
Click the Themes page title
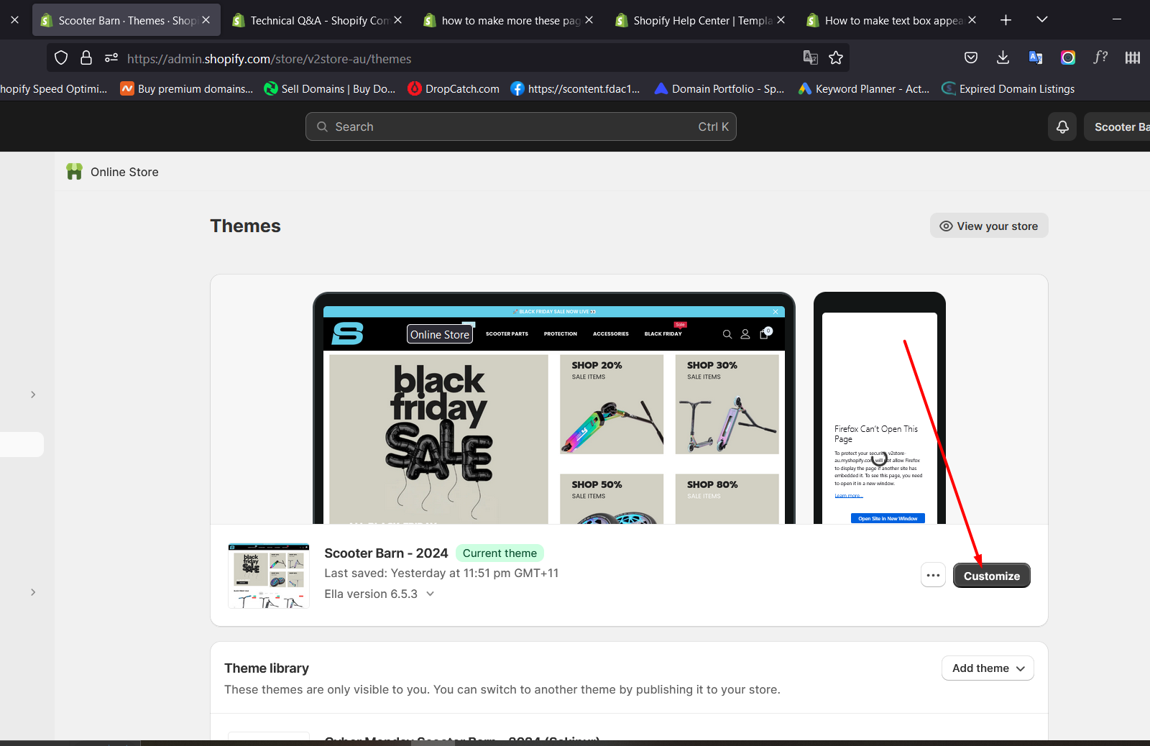pyautogui.click(x=245, y=226)
